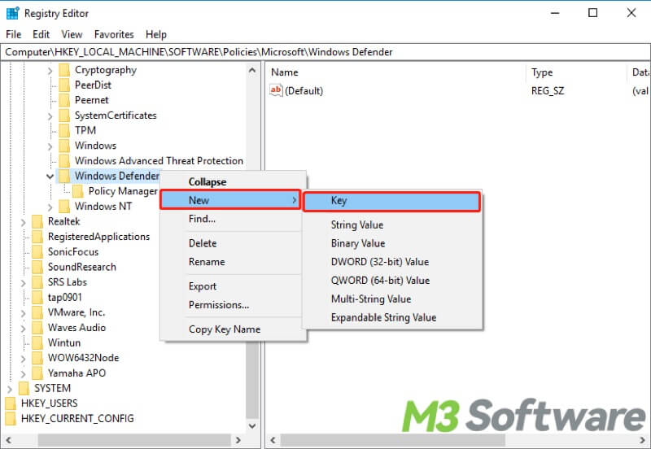Screen dimensions: 651x449
Task: Click the tap0901 folder icon
Action: pyautogui.click(x=37, y=297)
